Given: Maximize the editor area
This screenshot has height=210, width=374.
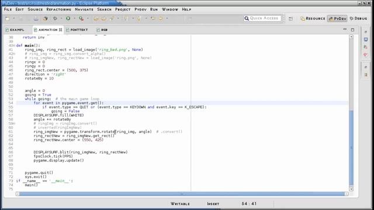Looking at the screenshot, I should tap(352, 30).
